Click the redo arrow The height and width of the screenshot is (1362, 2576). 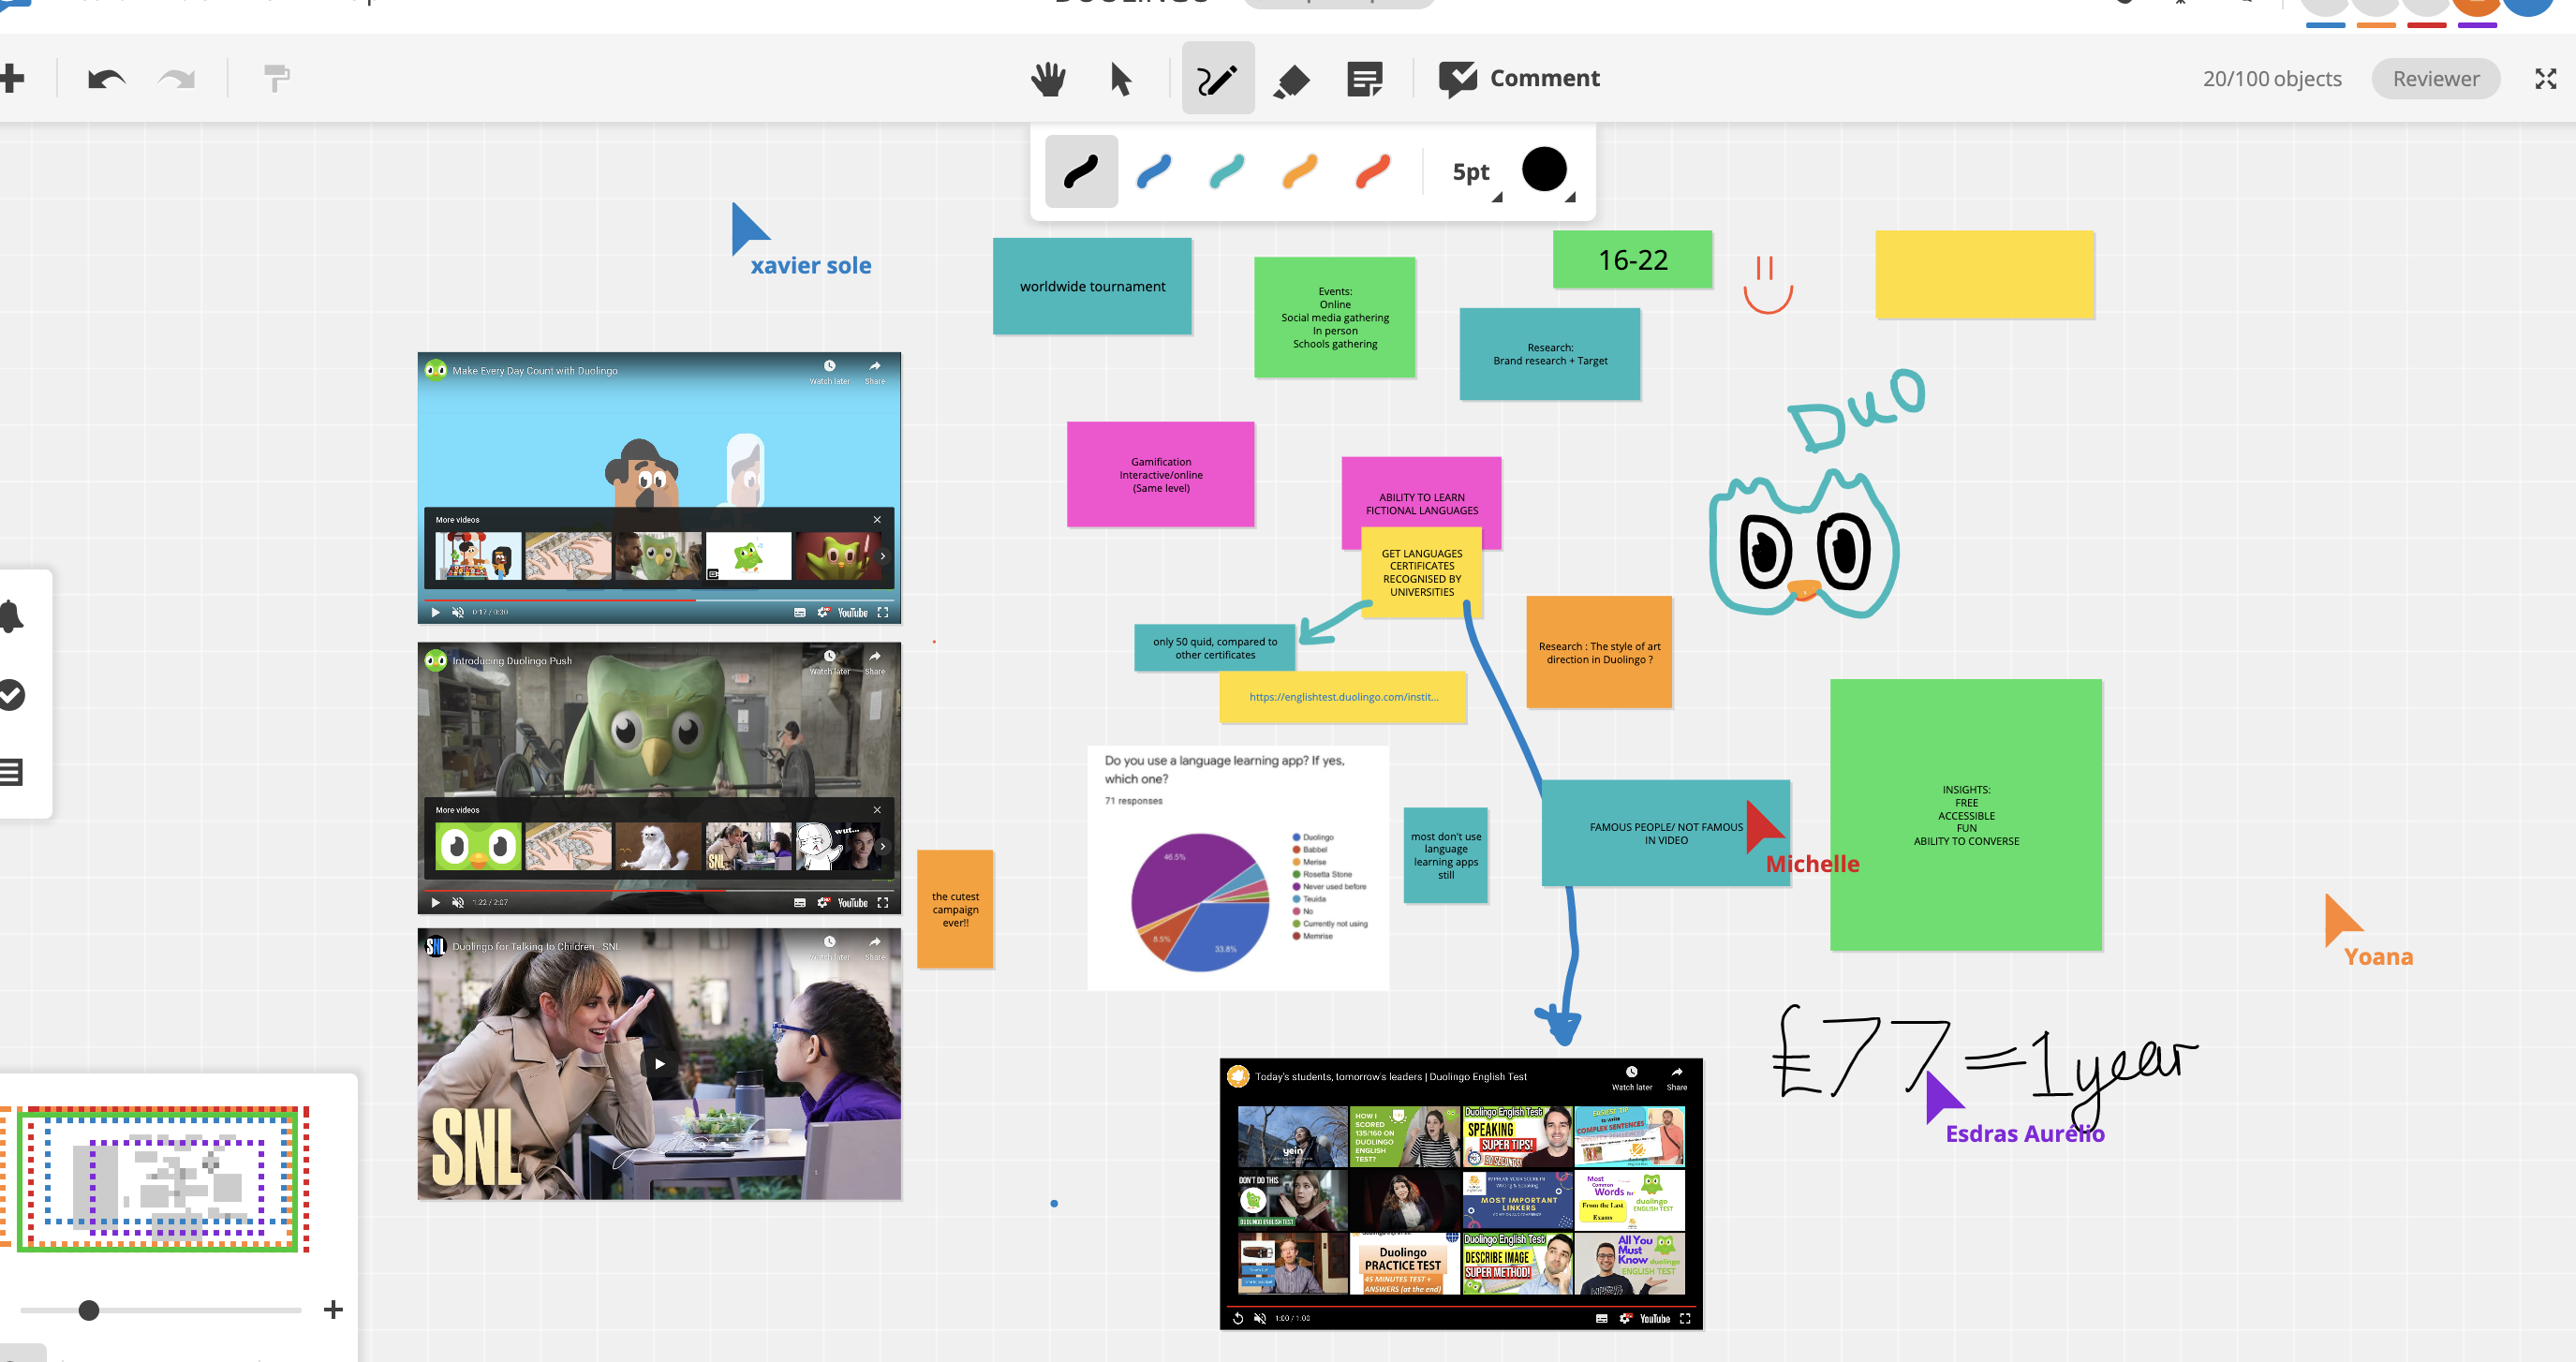[177, 79]
